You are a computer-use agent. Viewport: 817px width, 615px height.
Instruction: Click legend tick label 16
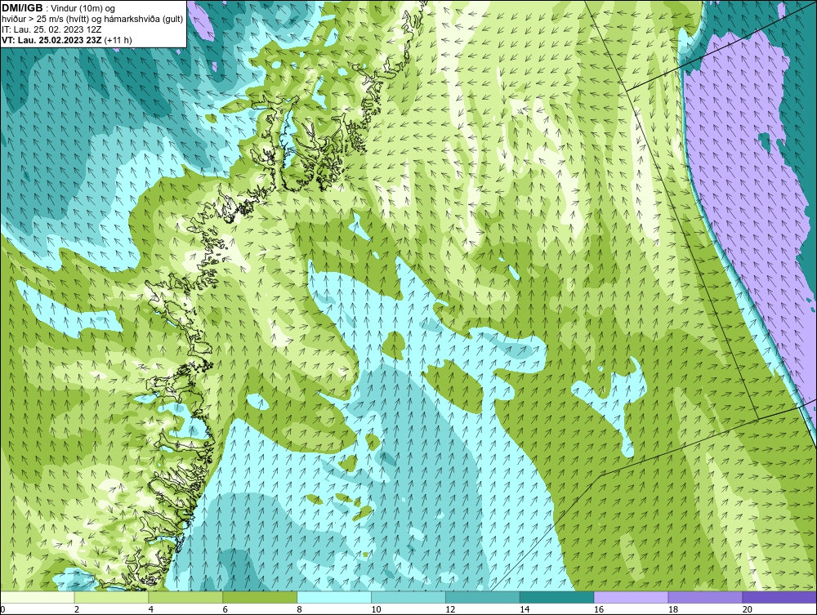[x=599, y=609]
